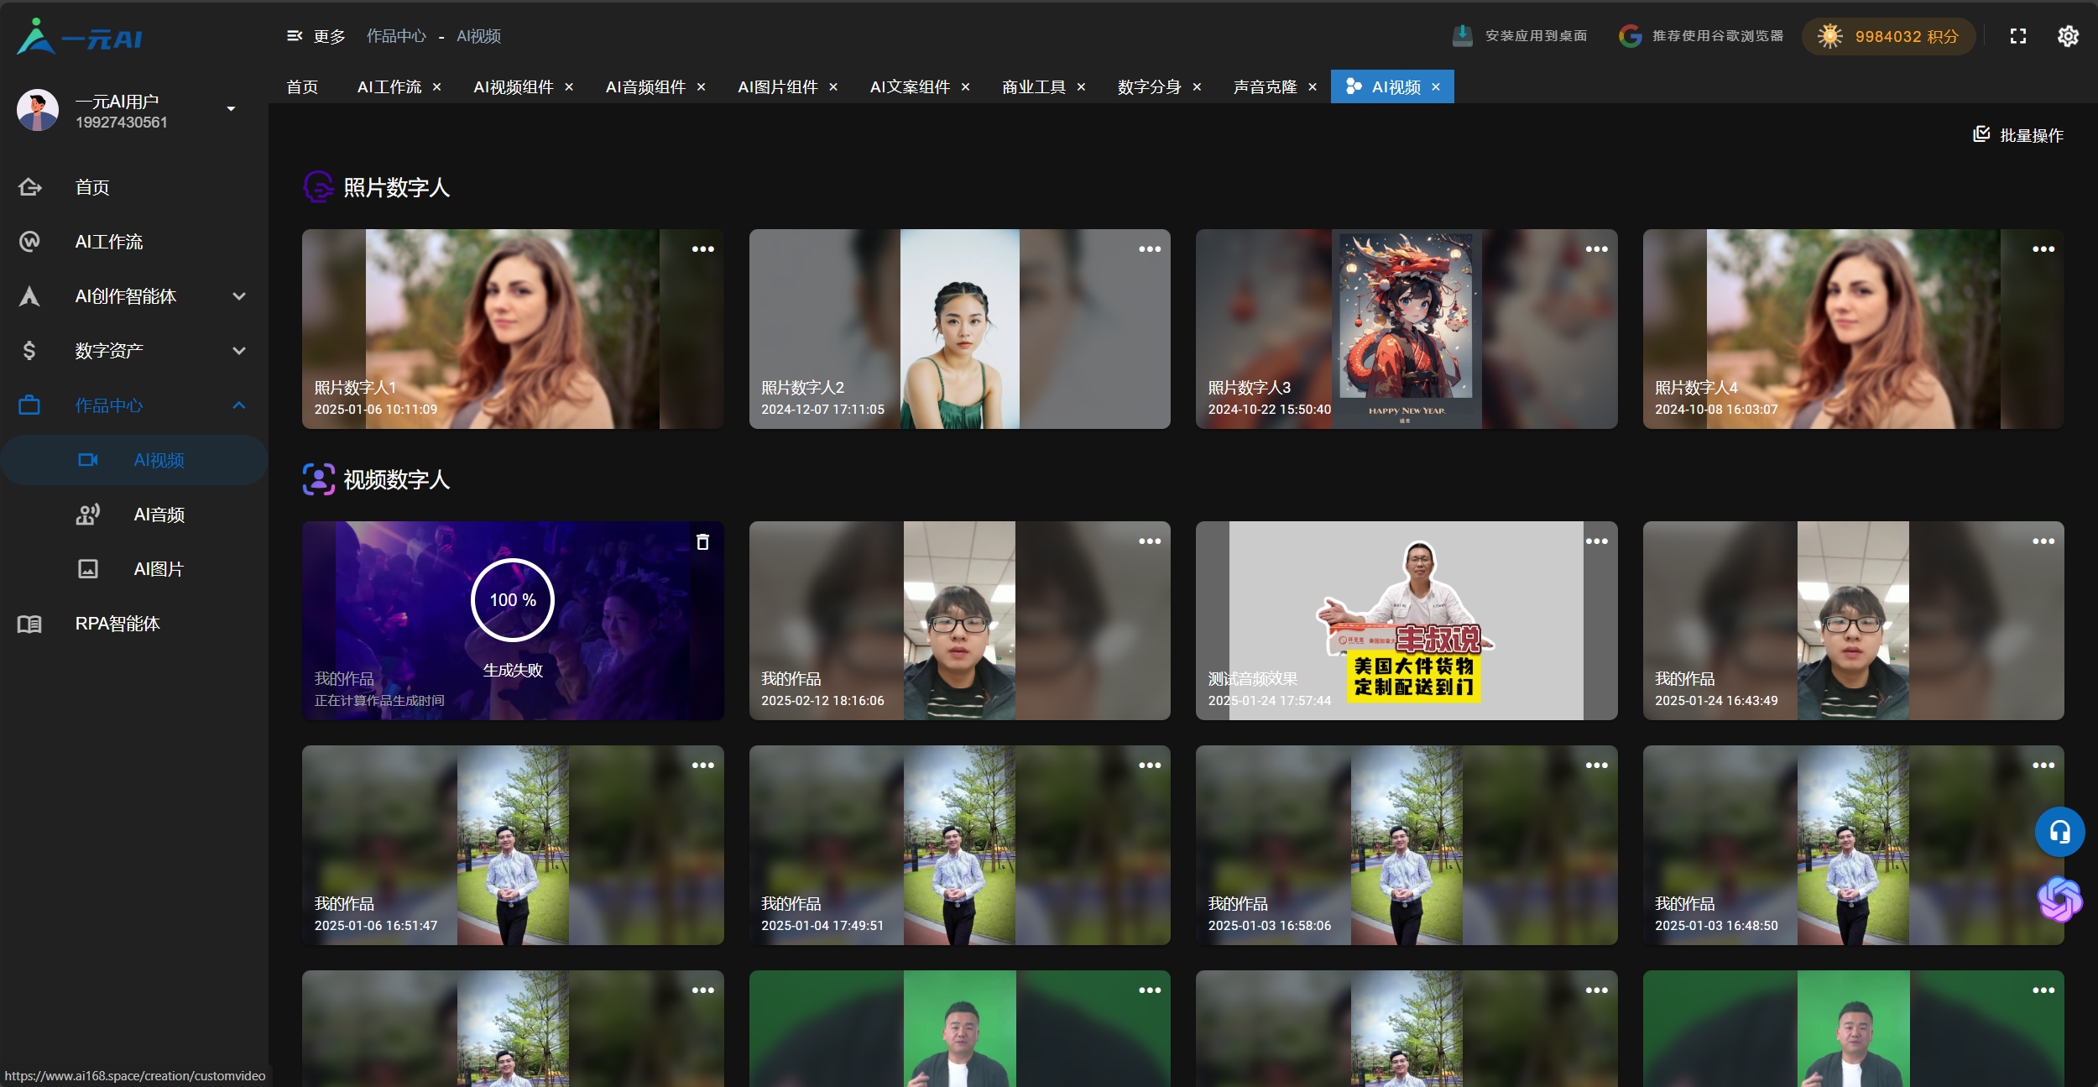The height and width of the screenshot is (1087, 2098).
Task: Open customer service headset button
Action: [2059, 832]
